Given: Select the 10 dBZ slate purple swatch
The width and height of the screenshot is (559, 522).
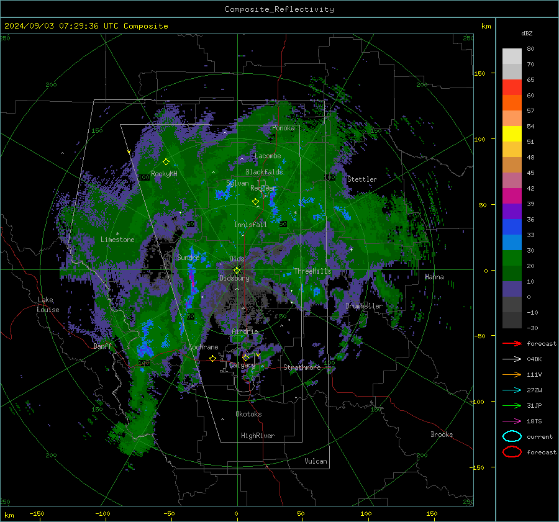Looking at the screenshot, I should (512, 289).
